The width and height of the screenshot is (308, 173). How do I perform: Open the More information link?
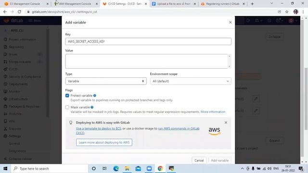click(213, 112)
